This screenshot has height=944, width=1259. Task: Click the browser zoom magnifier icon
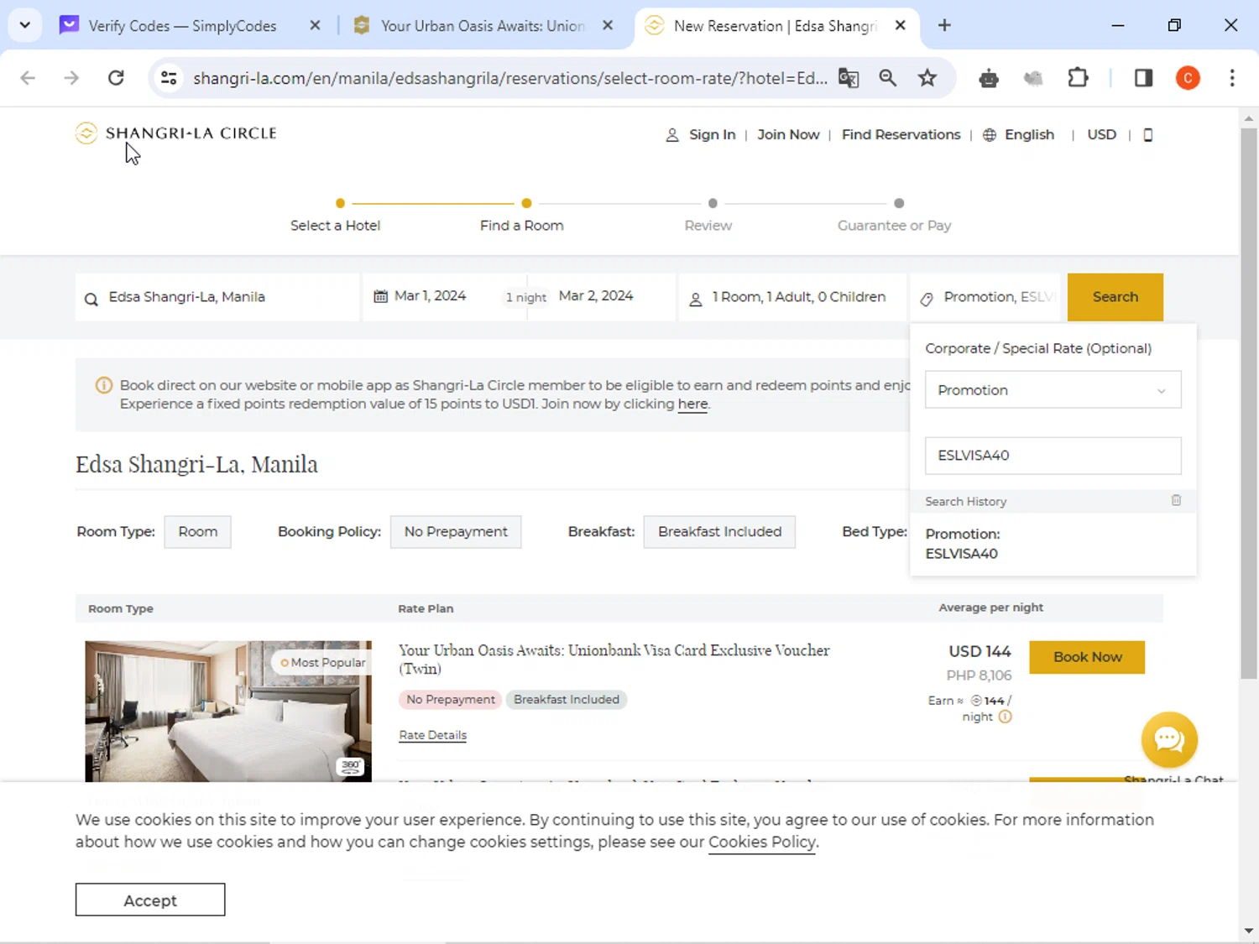tap(887, 78)
